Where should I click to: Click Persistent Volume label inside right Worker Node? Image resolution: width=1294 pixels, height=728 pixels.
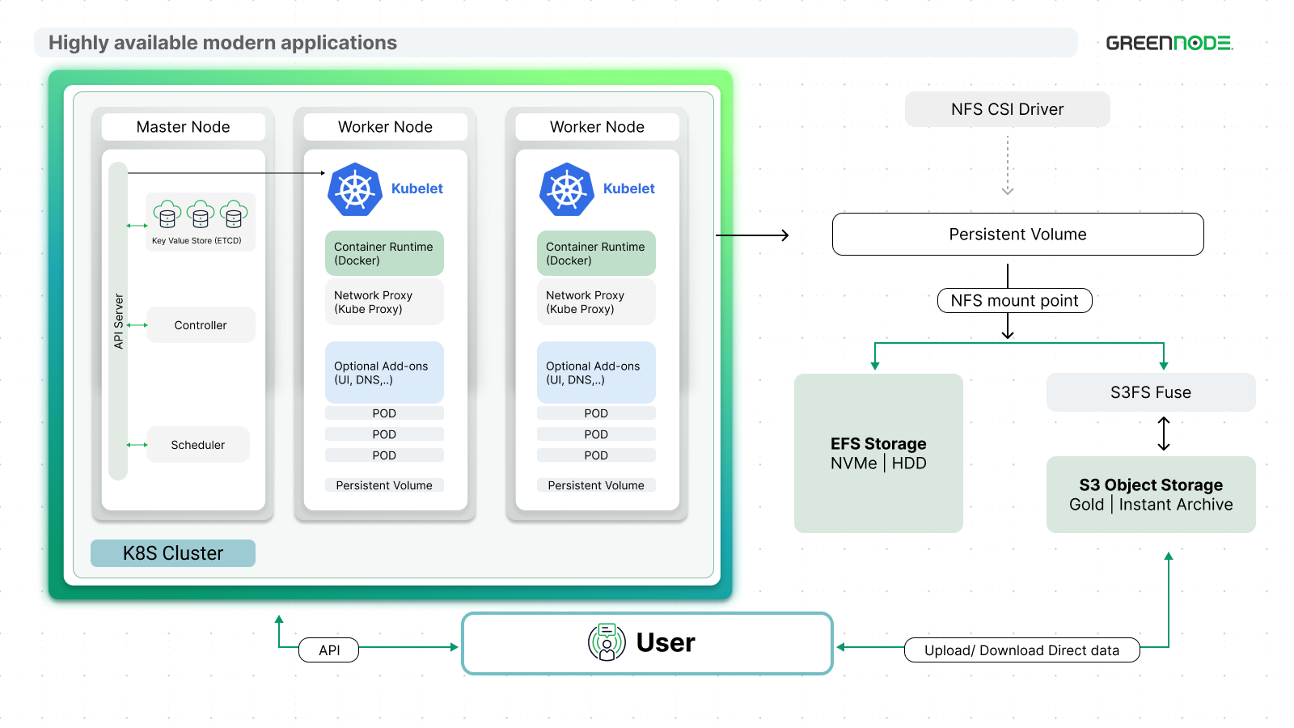(x=596, y=485)
